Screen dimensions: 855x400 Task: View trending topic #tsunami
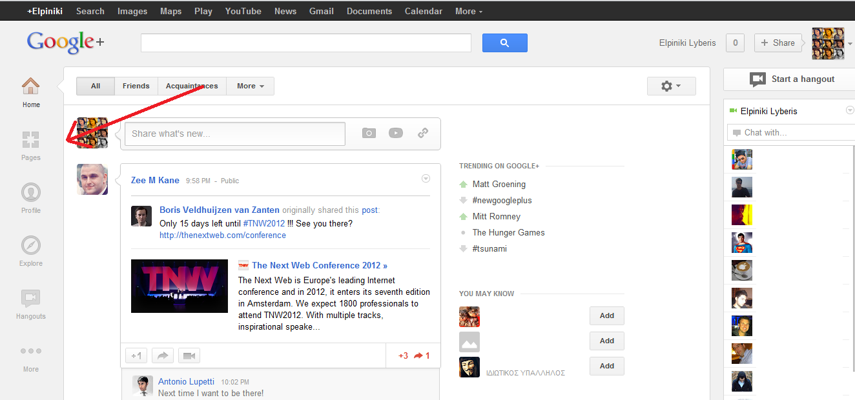point(489,248)
